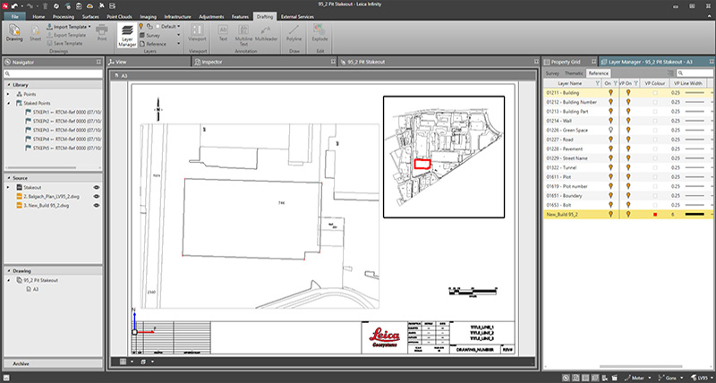This screenshot has width=716, height=383.
Task: Toggle visibility of Belgach_Plan_LV95_2.dwg source
Action: (x=95, y=196)
